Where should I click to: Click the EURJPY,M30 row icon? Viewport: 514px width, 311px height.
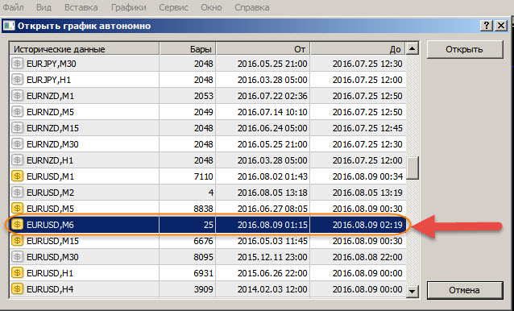(17, 63)
